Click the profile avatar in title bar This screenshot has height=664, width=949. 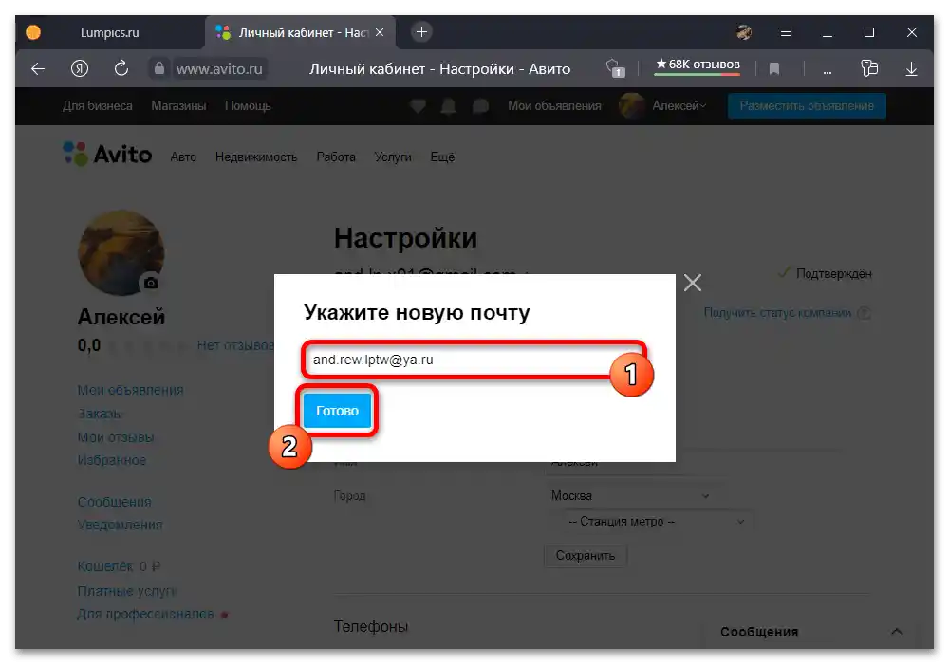click(744, 32)
